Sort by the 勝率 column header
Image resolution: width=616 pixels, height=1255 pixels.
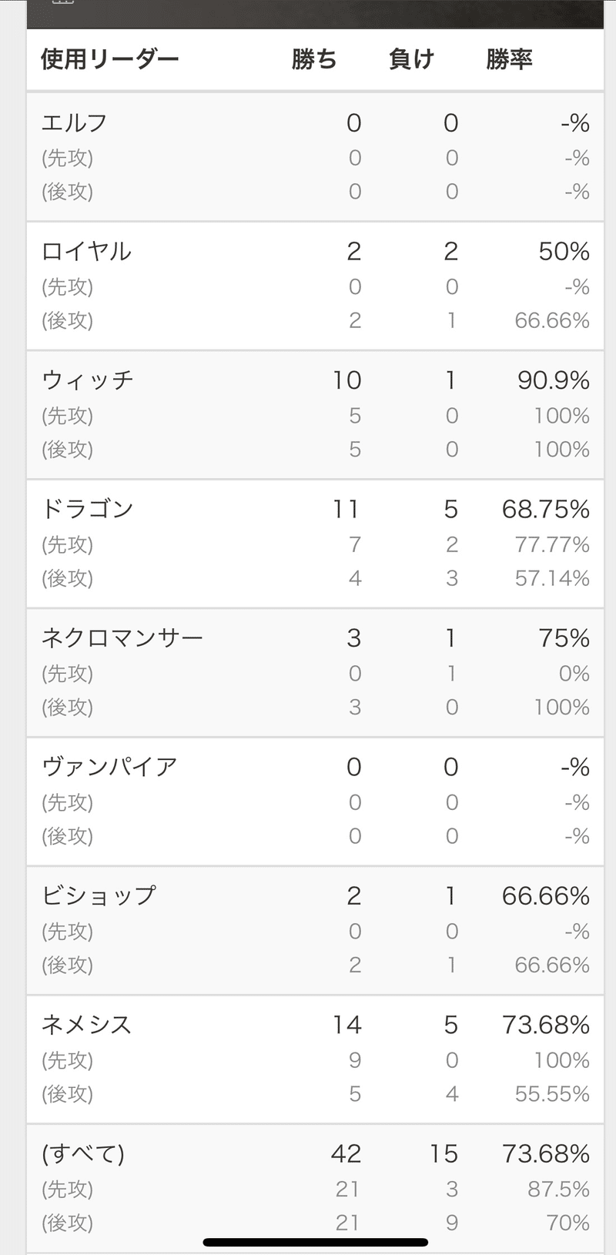(x=507, y=59)
